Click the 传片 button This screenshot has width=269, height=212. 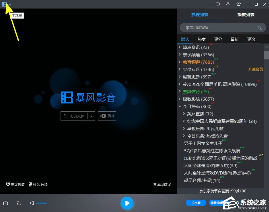pos(107,116)
